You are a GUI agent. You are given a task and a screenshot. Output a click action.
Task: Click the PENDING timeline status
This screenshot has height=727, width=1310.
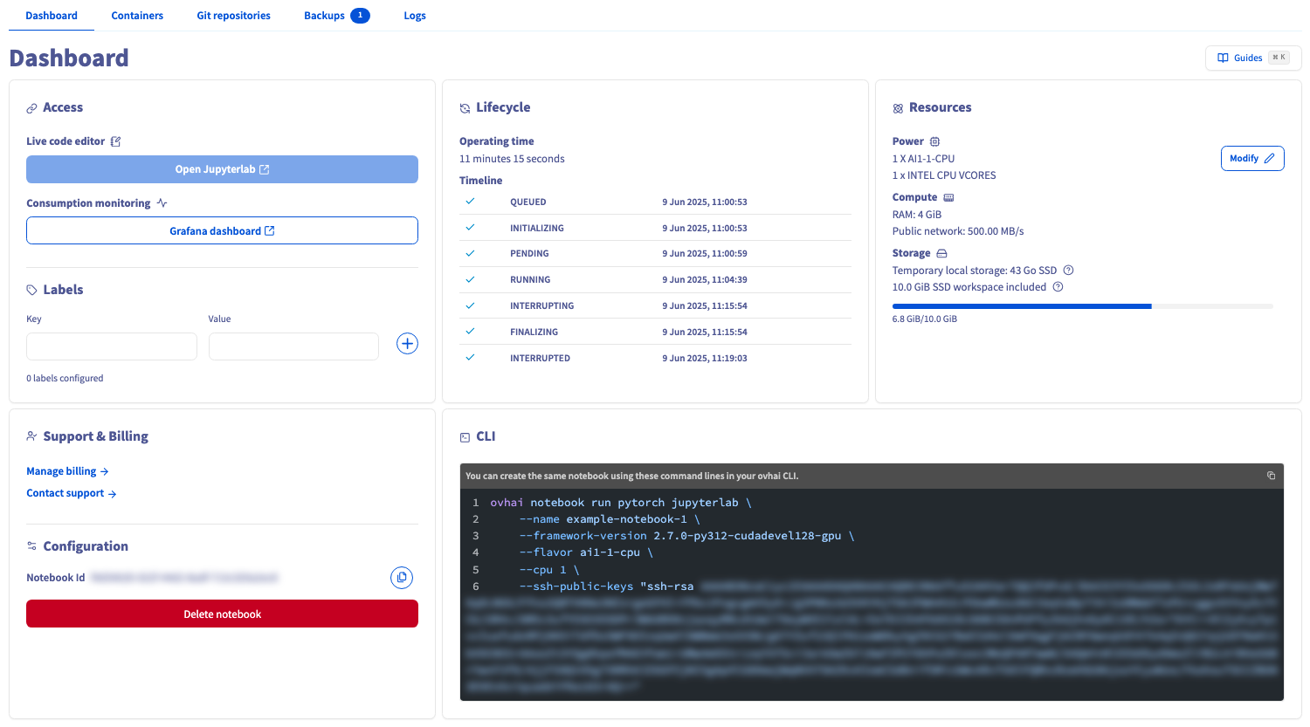point(529,253)
